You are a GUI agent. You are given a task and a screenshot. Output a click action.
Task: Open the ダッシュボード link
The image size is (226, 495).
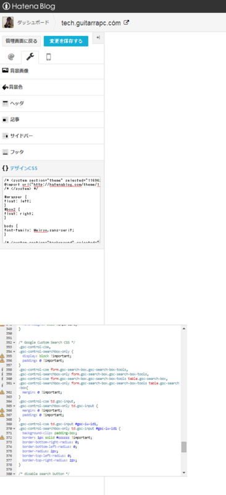pyautogui.click(x=33, y=22)
